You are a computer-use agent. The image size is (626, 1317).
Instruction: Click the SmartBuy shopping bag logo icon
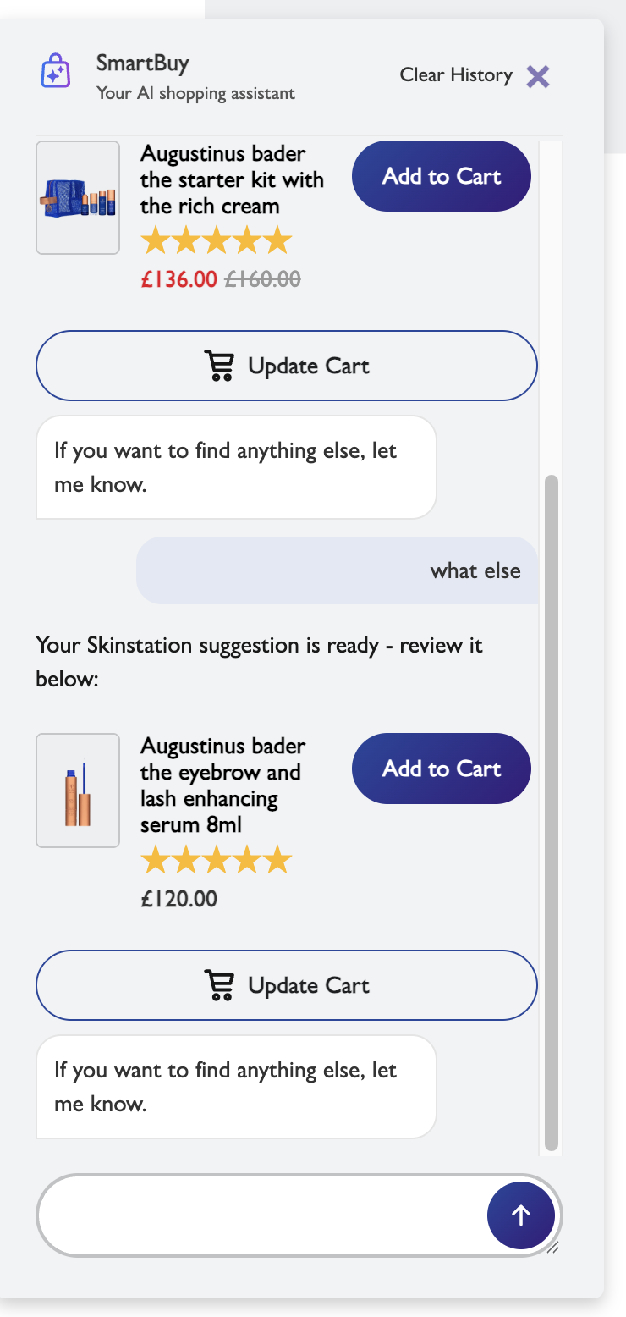[x=56, y=71]
